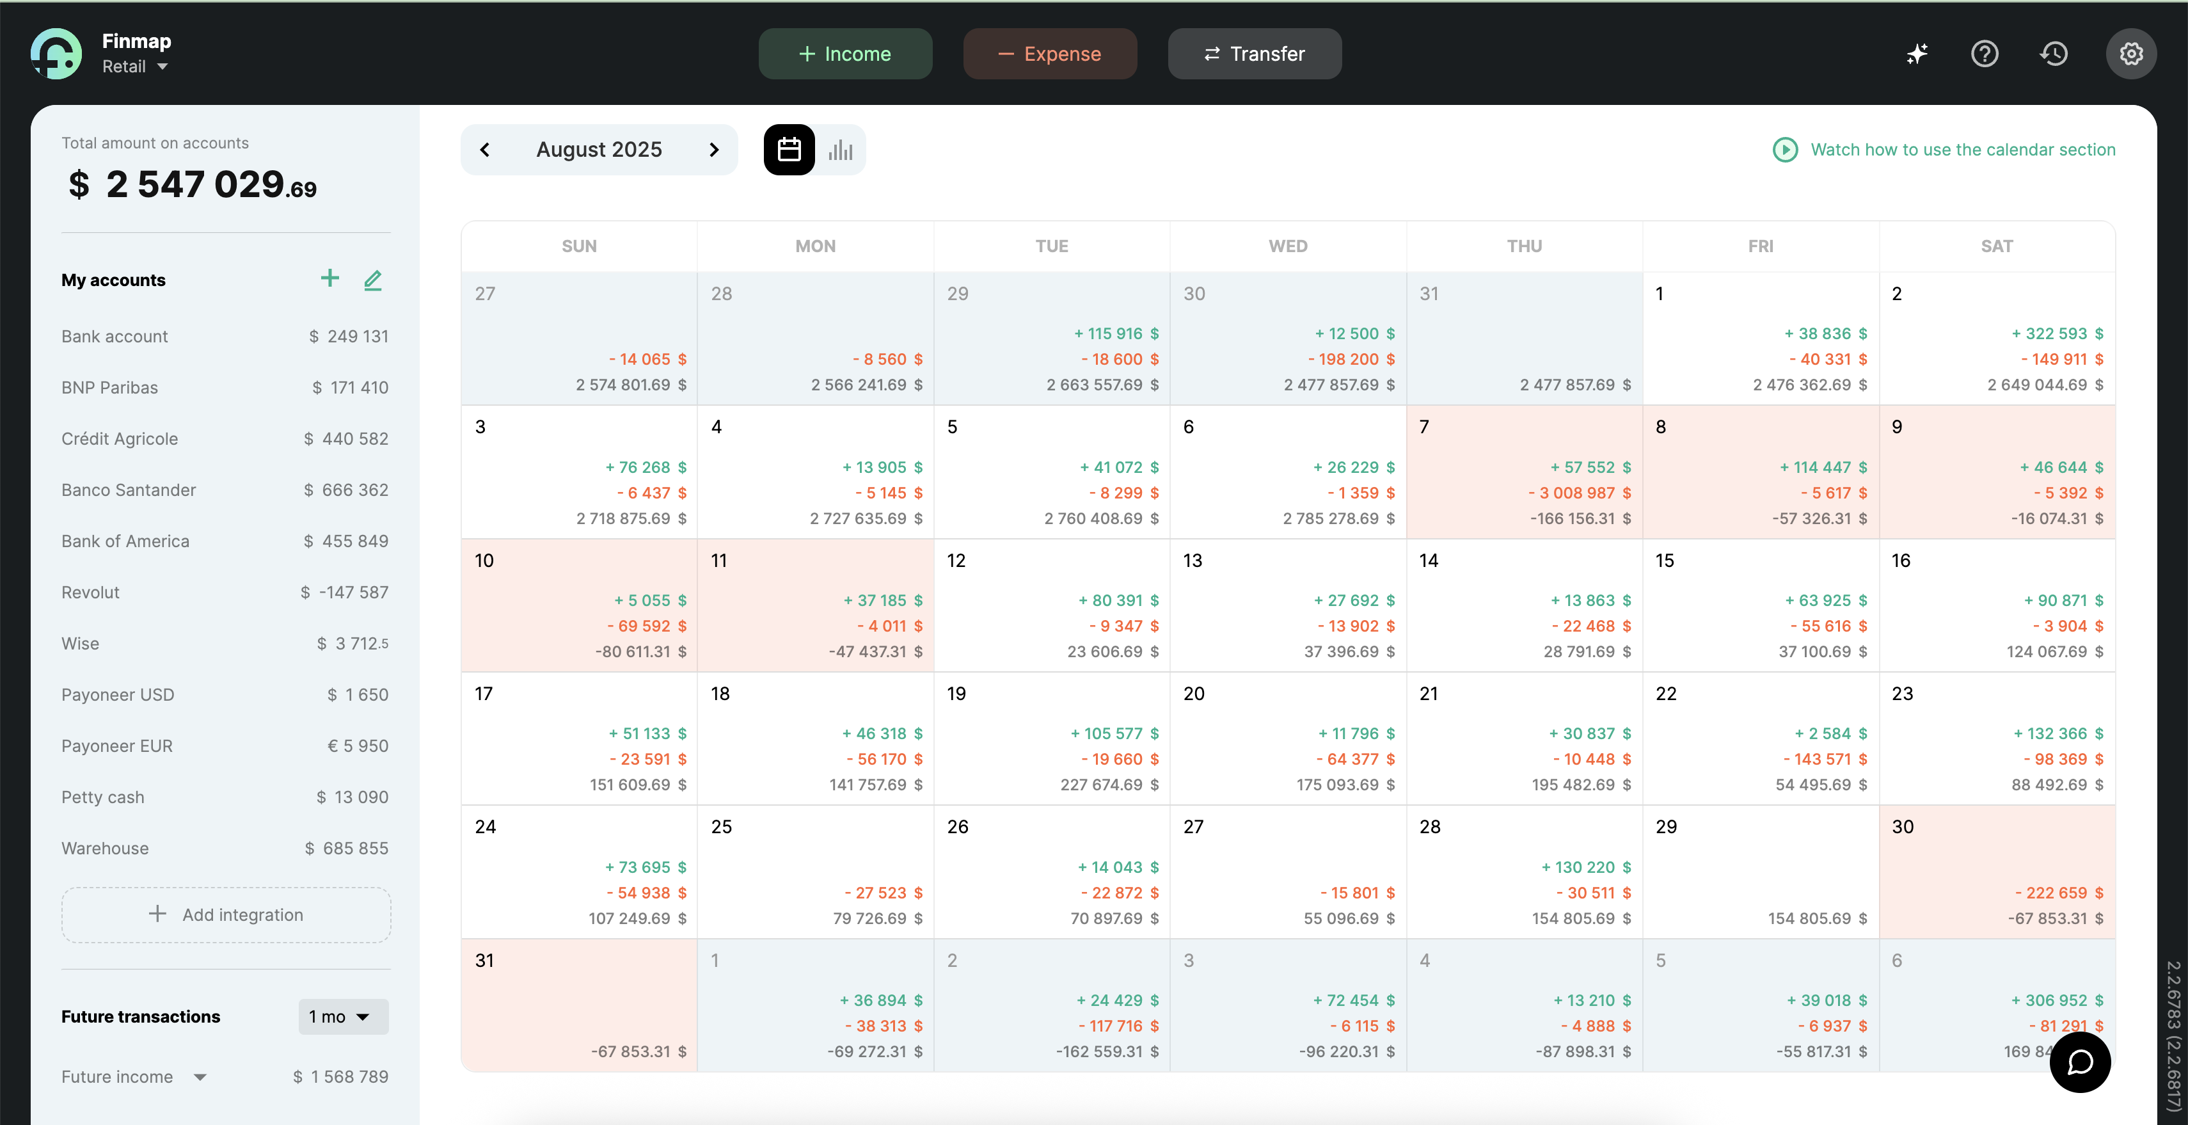
Task: Click income + 115 916 $ on July 29
Action: (x=1116, y=333)
